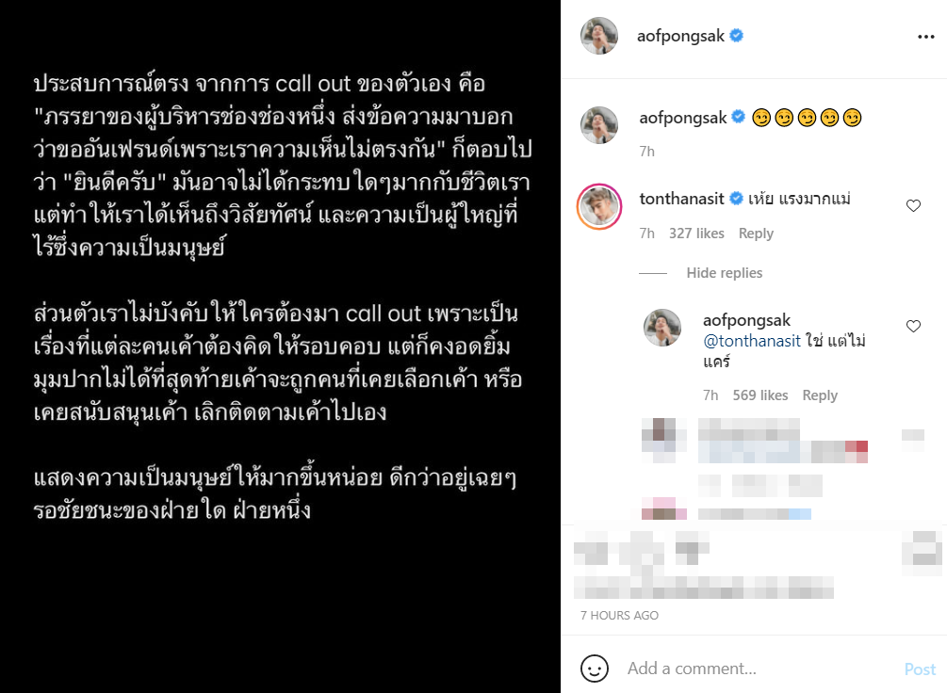Click tonthanasit's profile picture with story ring

(599, 206)
